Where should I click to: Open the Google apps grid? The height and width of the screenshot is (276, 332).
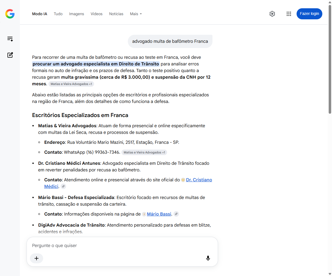click(x=289, y=14)
